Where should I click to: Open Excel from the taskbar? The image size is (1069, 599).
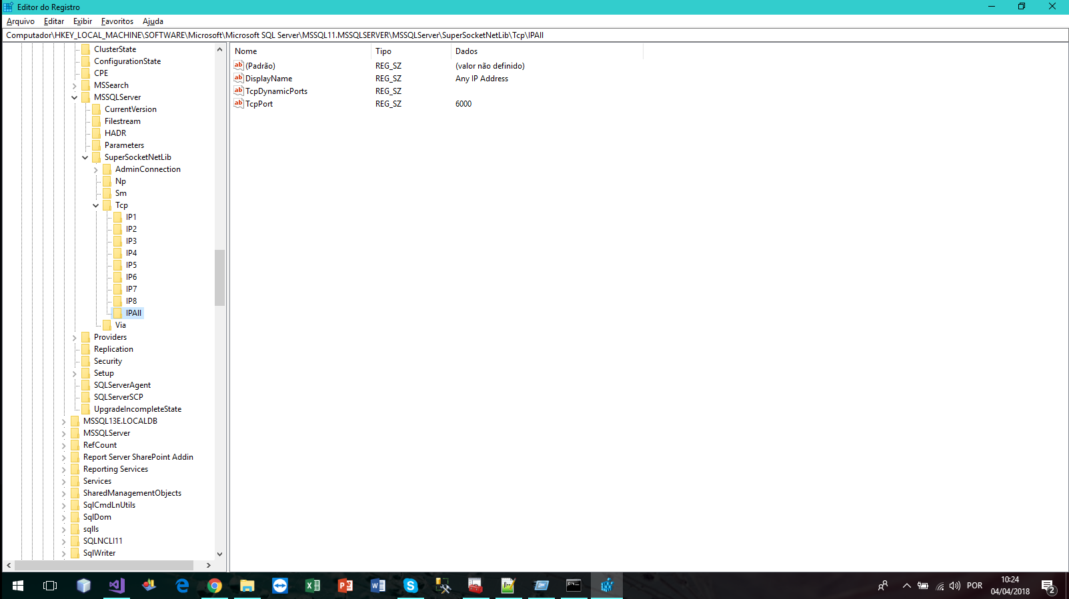pos(312,586)
